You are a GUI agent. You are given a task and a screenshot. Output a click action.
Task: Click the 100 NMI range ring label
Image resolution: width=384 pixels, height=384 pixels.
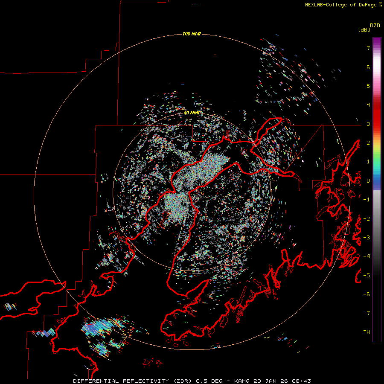pos(192,34)
